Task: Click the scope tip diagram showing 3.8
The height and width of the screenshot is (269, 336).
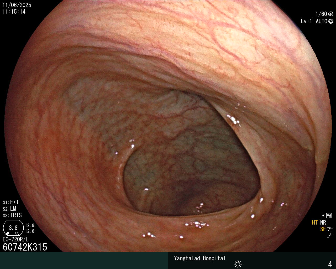Action: (x=13, y=228)
